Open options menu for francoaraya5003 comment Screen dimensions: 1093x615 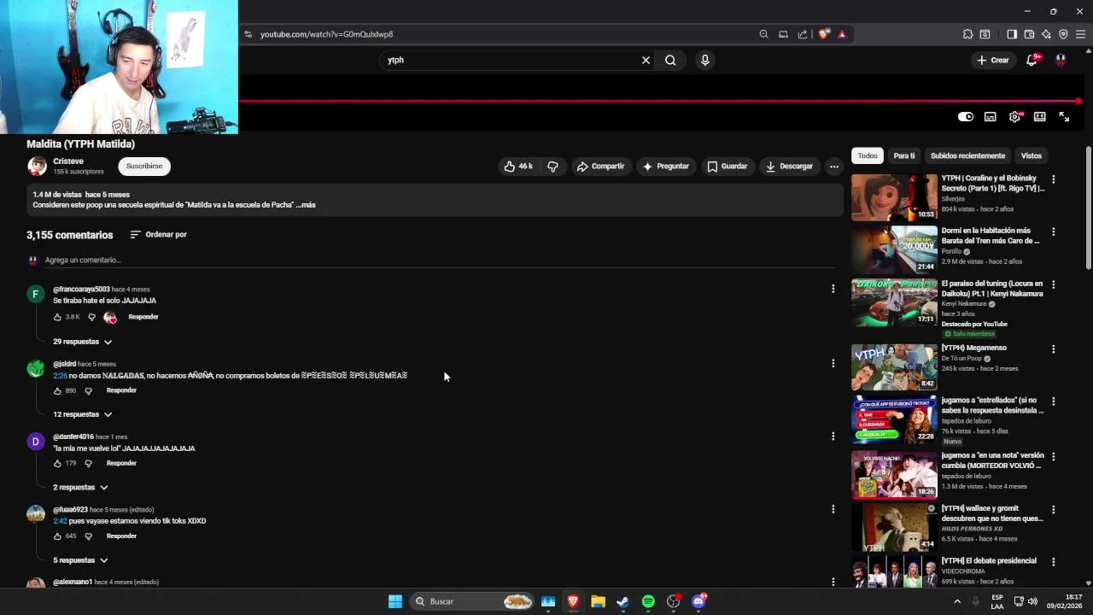tap(833, 290)
